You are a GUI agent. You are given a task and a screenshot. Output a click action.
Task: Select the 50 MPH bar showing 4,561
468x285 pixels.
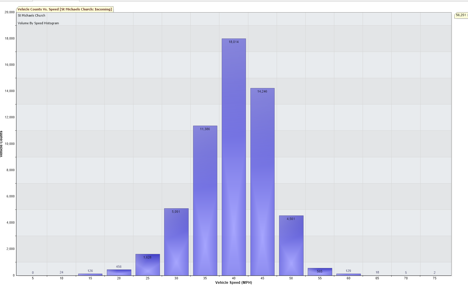click(x=291, y=245)
